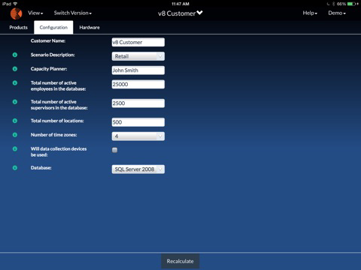This screenshot has height=270, width=361.
Task: Click the Database label text
Action: pyautogui.click(x=41, y=168)
